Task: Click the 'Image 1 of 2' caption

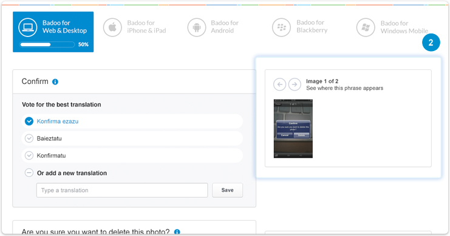Action: pyautogui.click(x=322, y=82)
